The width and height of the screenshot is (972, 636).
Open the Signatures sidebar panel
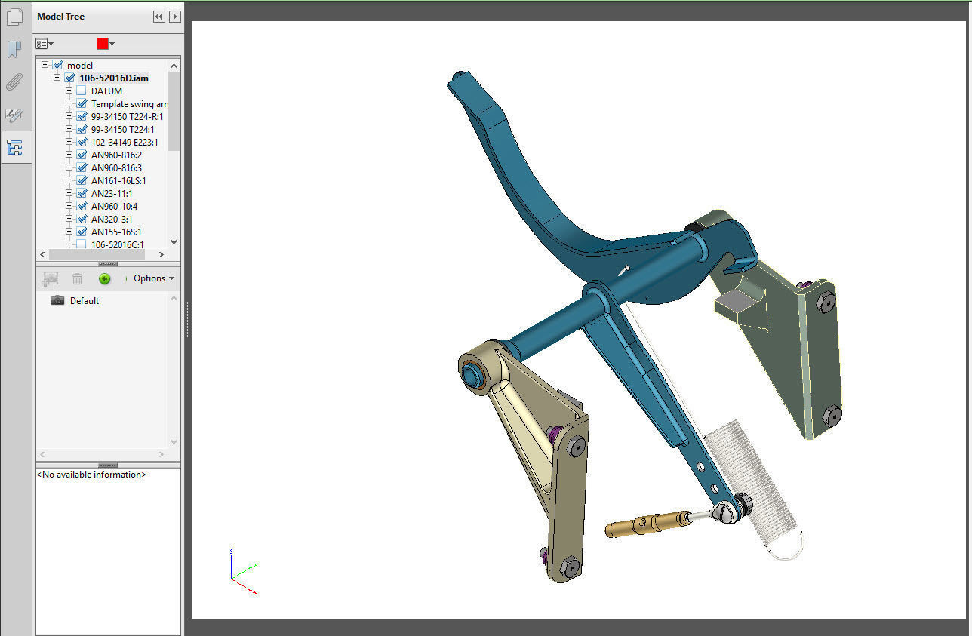15,115
